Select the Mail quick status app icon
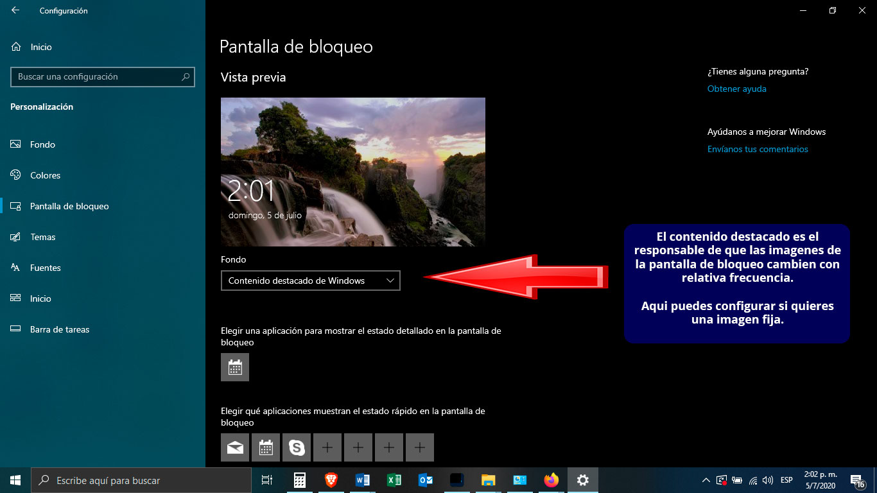This screenshot has width=877, height=493. [235, 447]
